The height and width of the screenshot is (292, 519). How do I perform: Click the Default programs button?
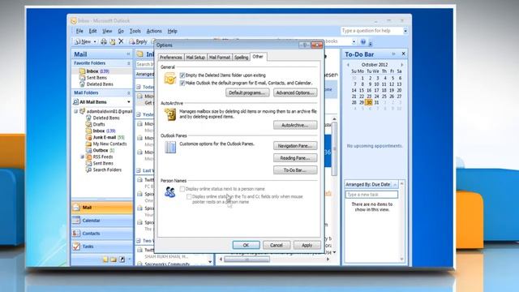coord(247,92)
